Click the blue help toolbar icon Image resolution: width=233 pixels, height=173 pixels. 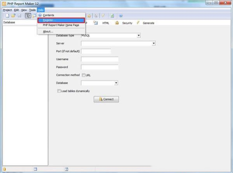pyautogui.click(x=121, y=16)
